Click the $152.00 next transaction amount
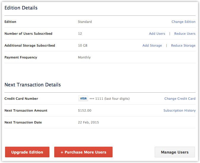Image resolution: width=200 pixels, height=163 pixels. (x=84, y=110)
